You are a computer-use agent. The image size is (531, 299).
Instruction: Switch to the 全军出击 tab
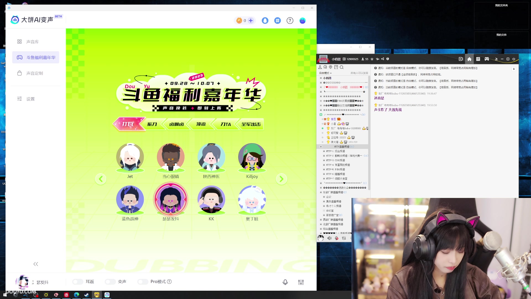251,124
